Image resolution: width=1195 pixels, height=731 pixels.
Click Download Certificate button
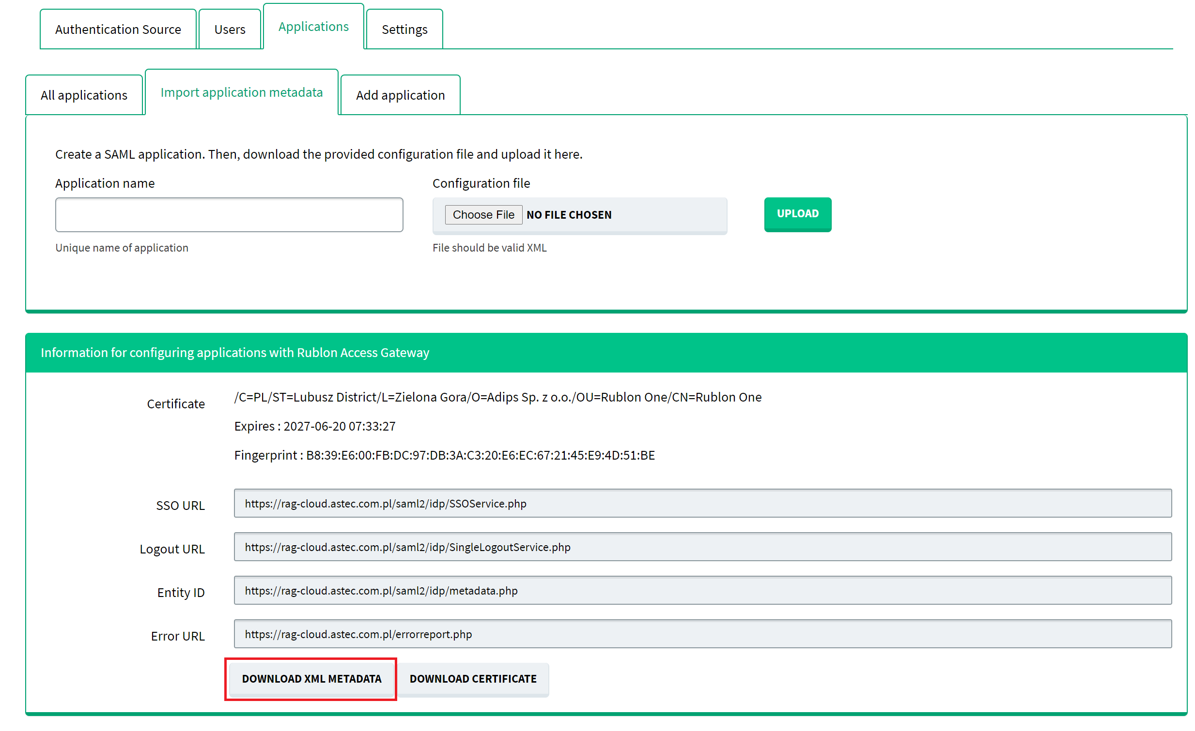[x=473, y=679]
